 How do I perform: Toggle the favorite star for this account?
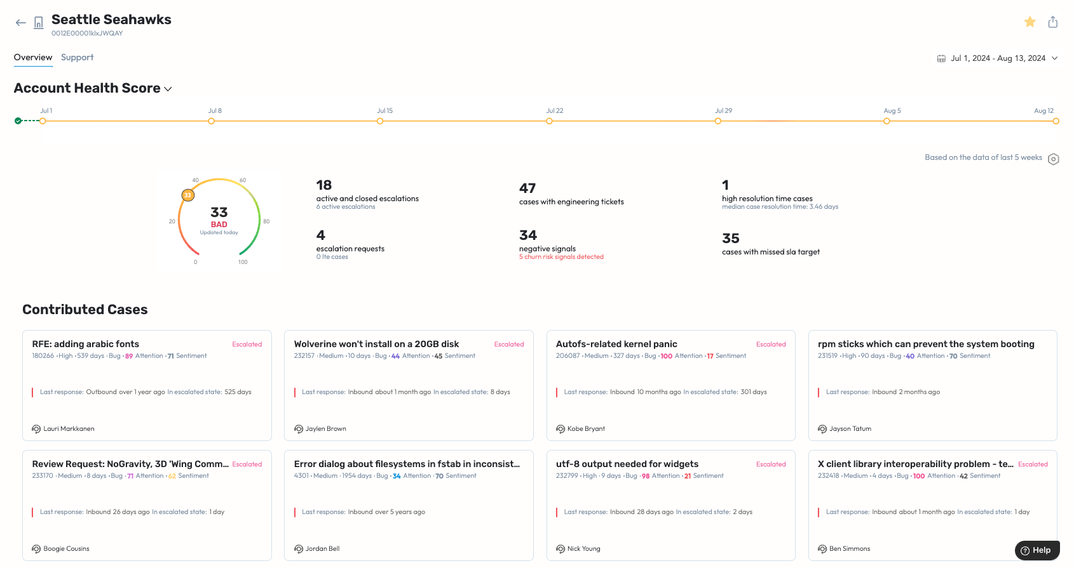click(x=1030, y=22)
